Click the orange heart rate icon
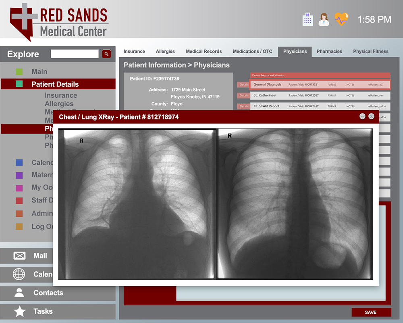Image resolution: width=403 pixels, height=323 pixels. coord(341,19)
